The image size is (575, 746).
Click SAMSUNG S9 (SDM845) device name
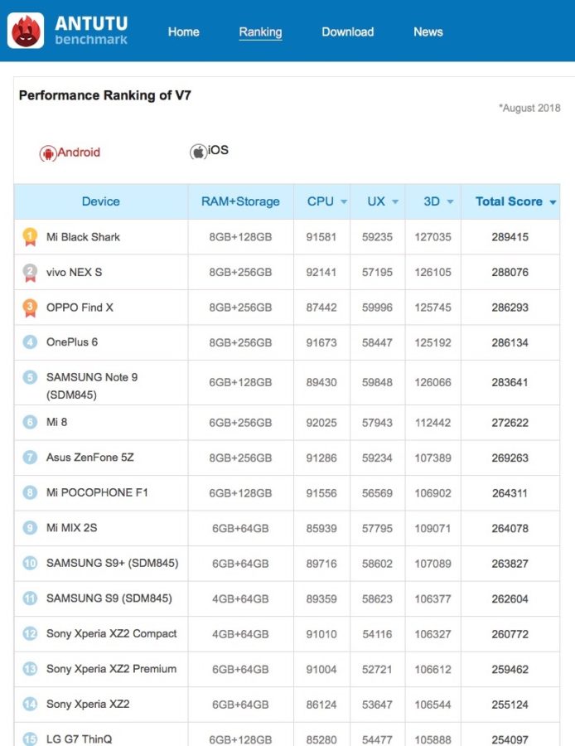pos(109,598)
